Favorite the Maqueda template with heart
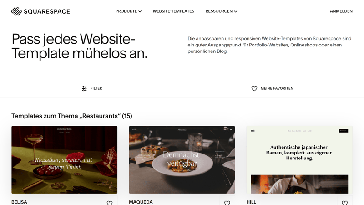364x205 pixels. point(227,203)
